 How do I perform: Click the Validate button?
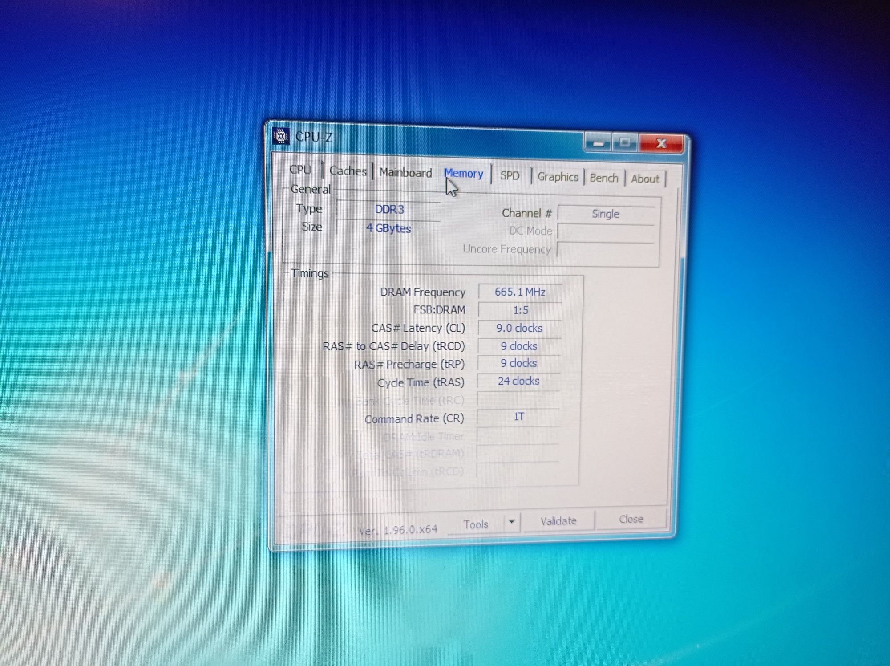point(558,521)
